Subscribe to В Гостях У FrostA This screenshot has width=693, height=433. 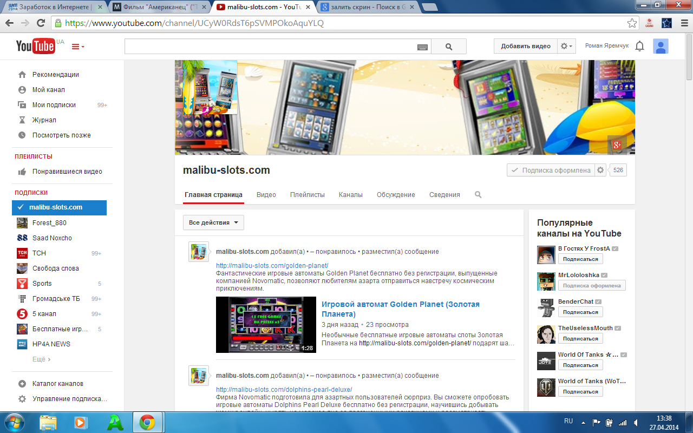(x=580, y=259)
